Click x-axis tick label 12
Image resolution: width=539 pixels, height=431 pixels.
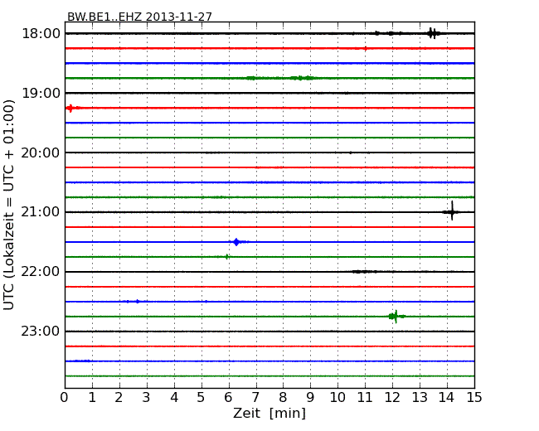click(392, 398)
